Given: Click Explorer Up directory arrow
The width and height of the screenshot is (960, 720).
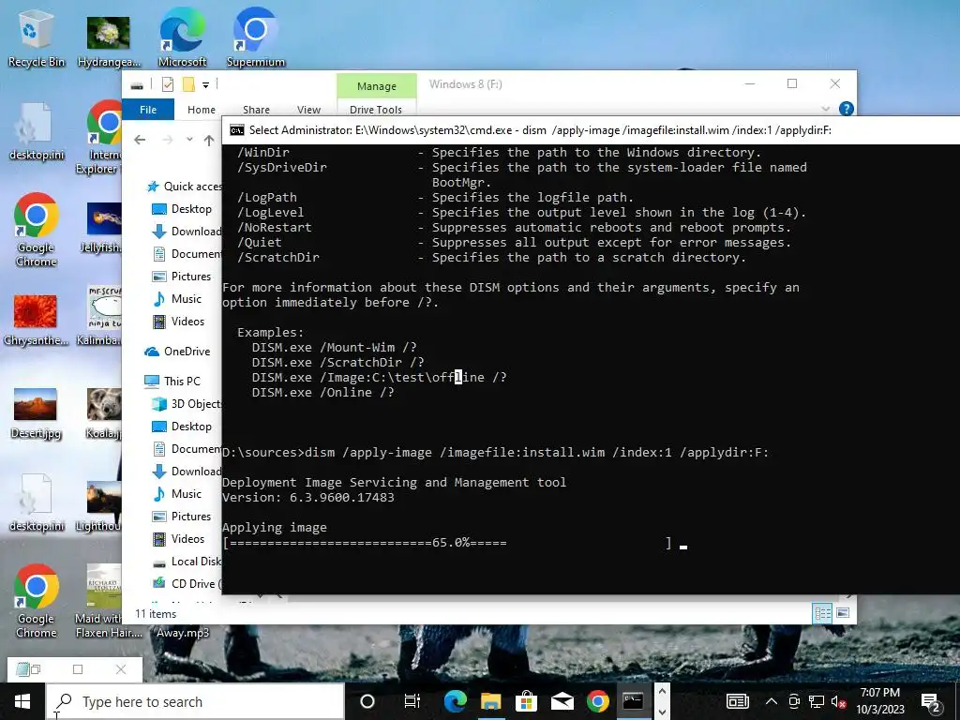Looking at the screenshot, I should [209, 141].
